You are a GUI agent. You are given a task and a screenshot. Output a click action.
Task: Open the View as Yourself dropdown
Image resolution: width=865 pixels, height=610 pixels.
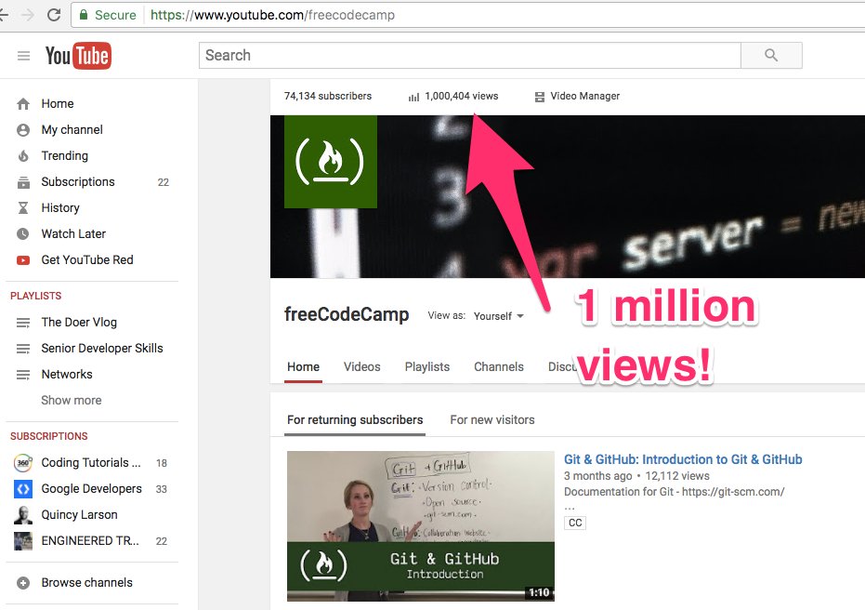[499, 316]
